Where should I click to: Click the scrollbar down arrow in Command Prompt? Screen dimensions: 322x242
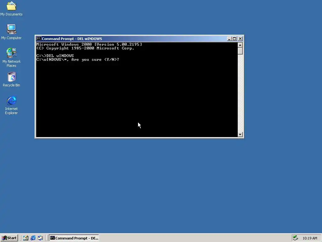tap(240, 135)
